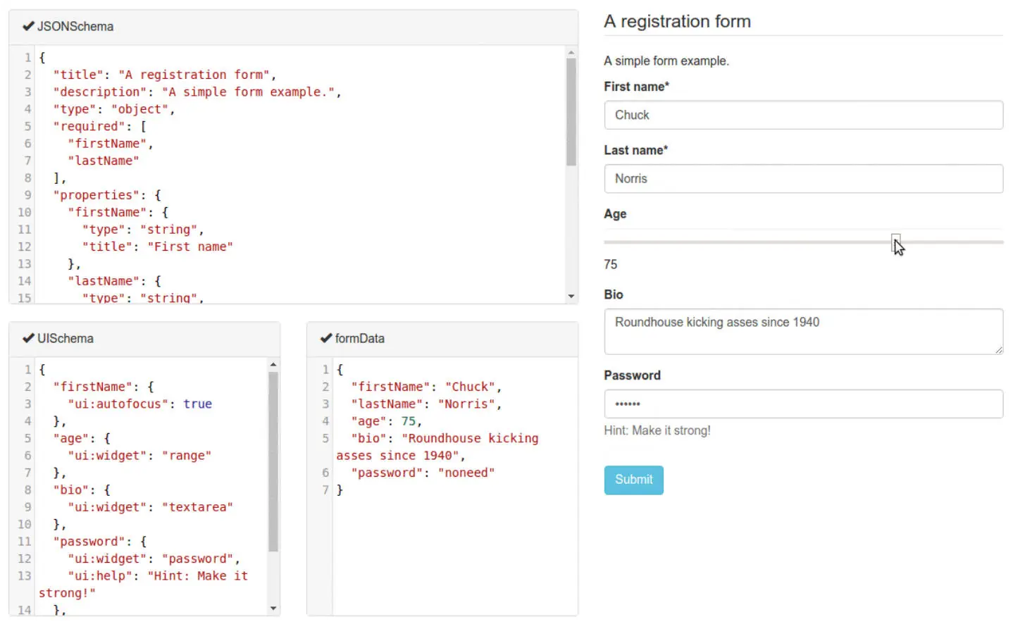Click the Password field label

point(632,375)
